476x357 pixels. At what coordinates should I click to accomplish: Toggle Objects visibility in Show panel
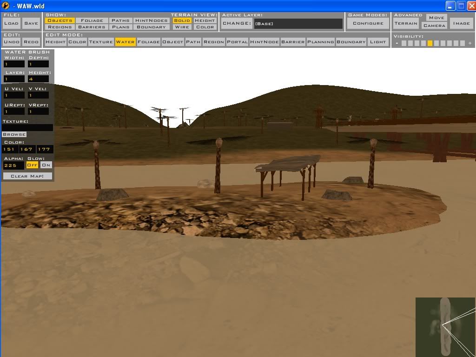pos(60,20)
